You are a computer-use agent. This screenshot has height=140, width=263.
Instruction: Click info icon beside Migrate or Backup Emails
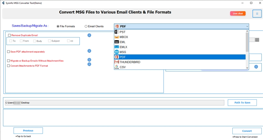point(89,60)
